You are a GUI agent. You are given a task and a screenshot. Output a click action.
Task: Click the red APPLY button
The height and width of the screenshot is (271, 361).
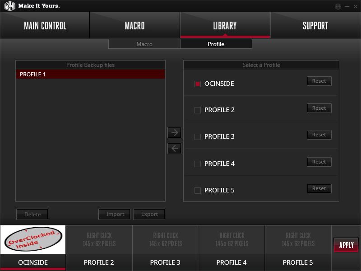346,245
